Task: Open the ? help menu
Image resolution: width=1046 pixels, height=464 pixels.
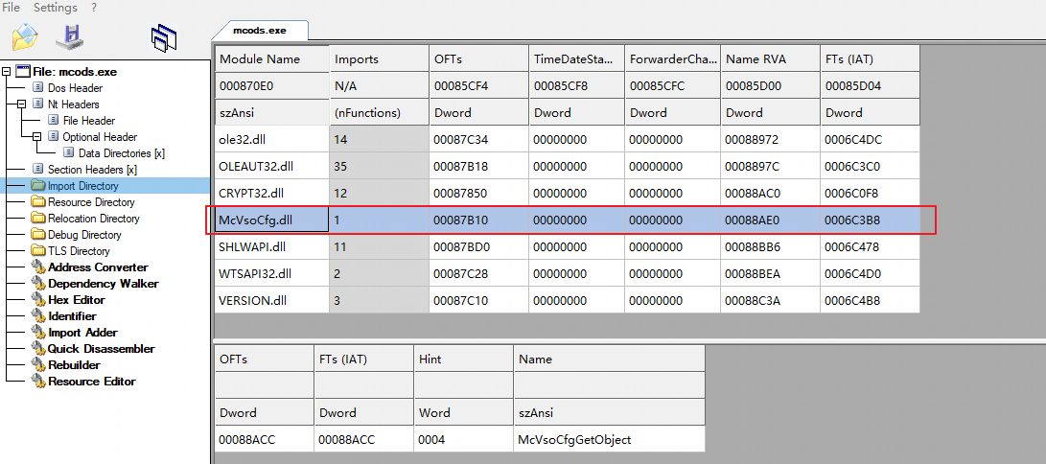Action: [94, 8]
